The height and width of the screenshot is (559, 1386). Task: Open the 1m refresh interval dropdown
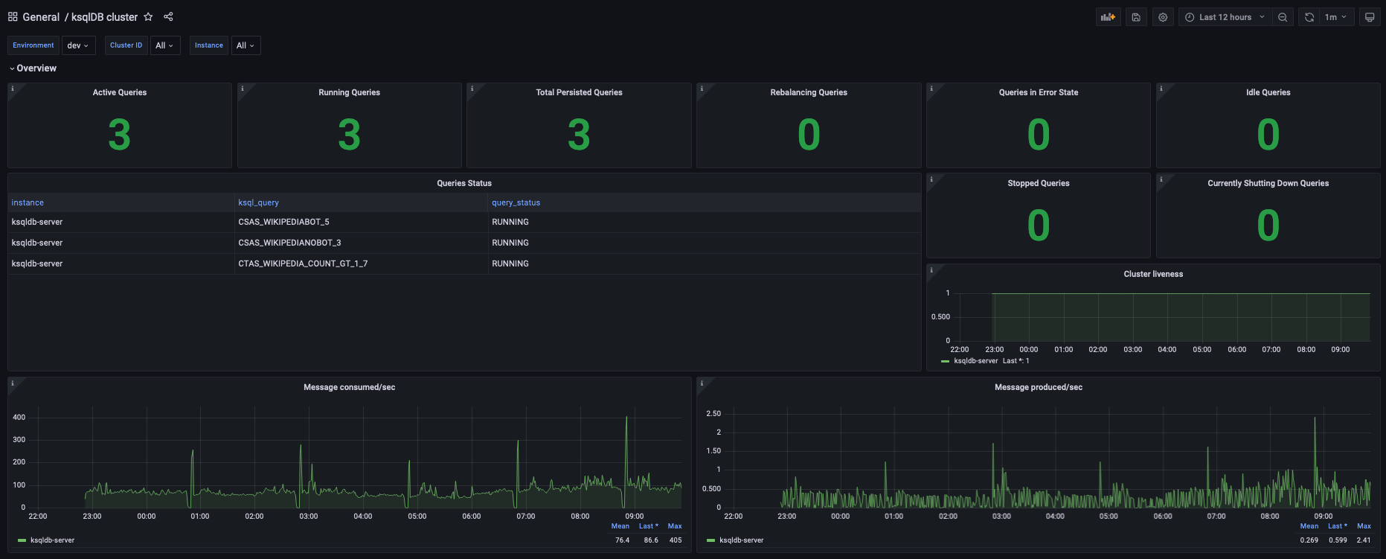[x=1336, y=17]
